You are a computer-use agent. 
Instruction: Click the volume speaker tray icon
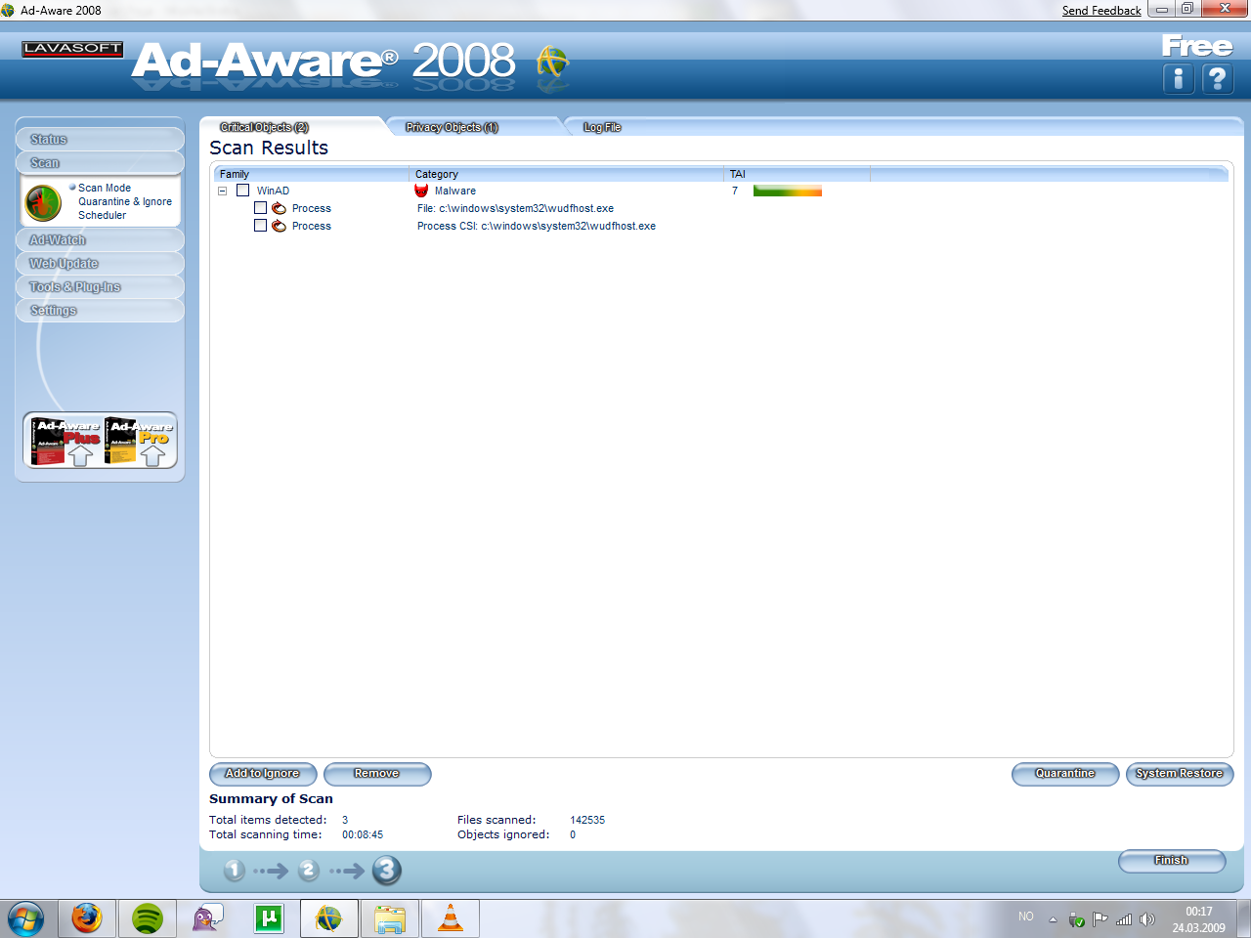pos(1147,919)
